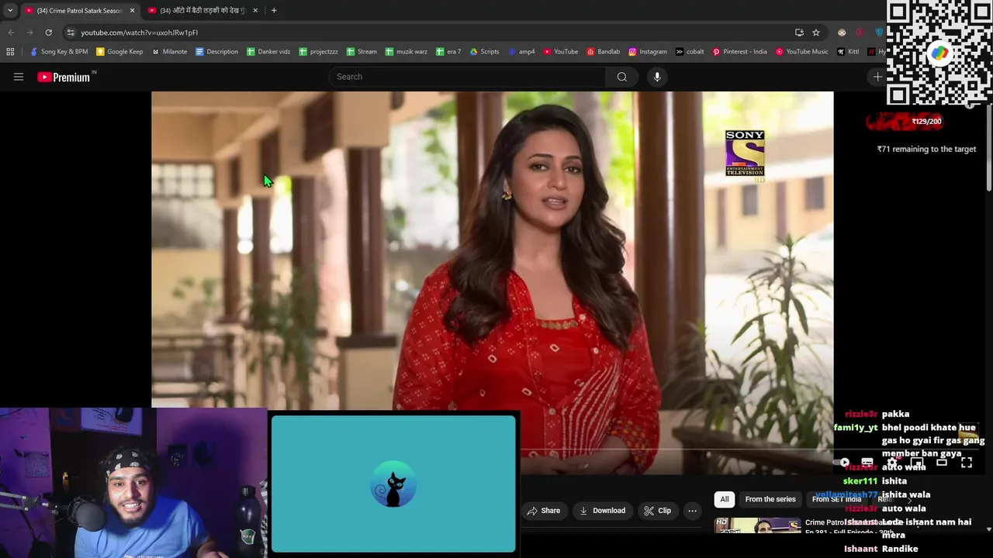Open Instagram bookmark
The height and width of the screenshot is (558, 993).
tap(648, 52)
